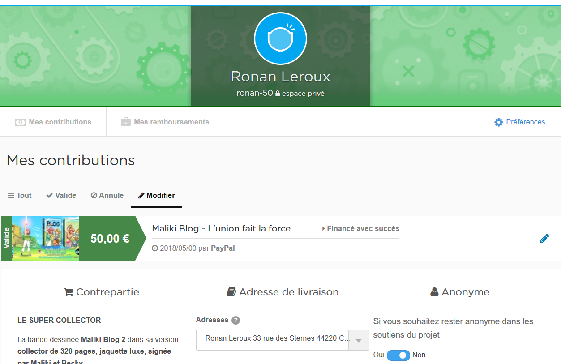This screenshot has width=561, height=364.
Task: Click the LE SUPER COLLECTOR reward title
Action: 59,320
